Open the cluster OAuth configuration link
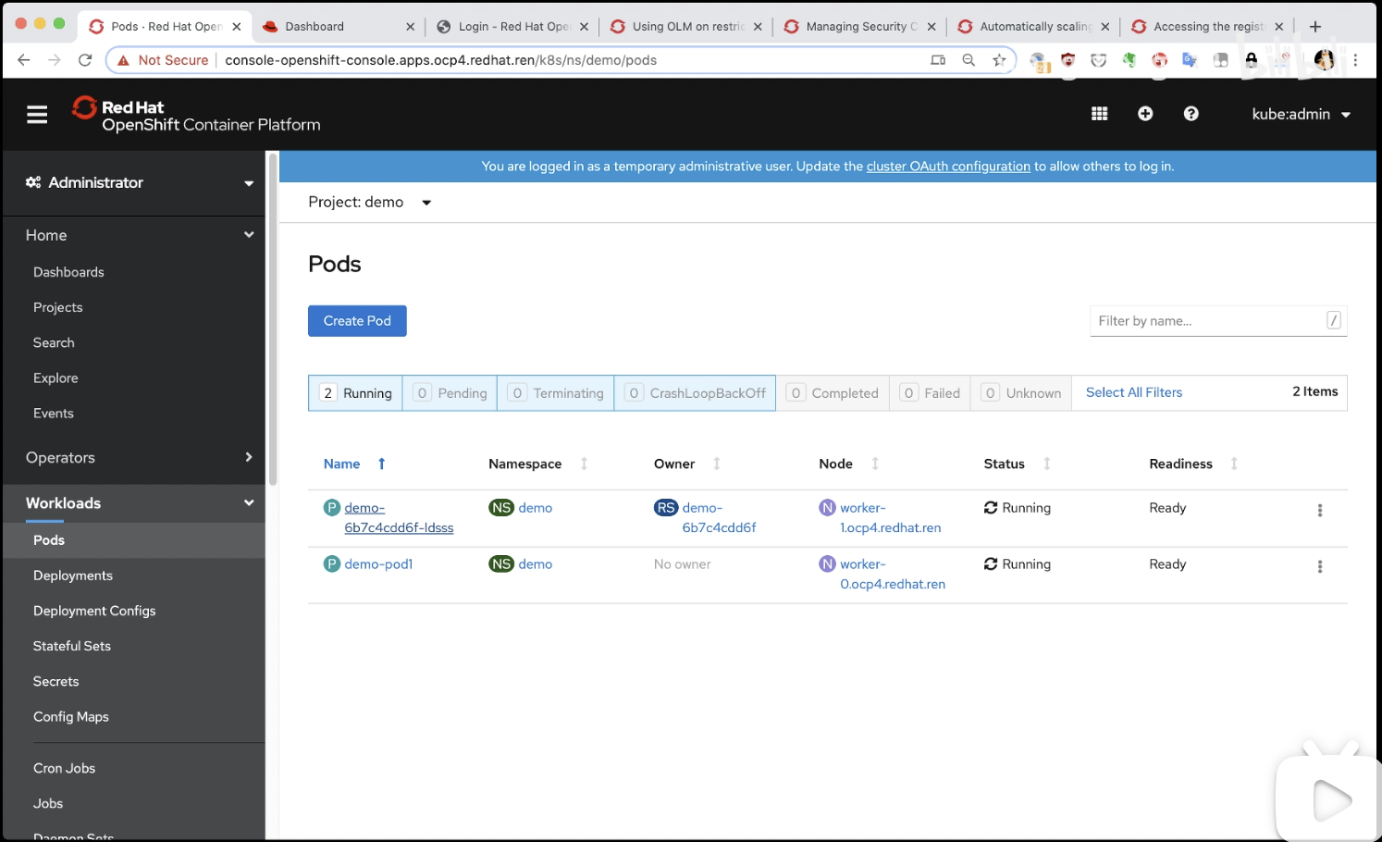This screenshot has height=842, width=1382. click(x=948, y=167)
